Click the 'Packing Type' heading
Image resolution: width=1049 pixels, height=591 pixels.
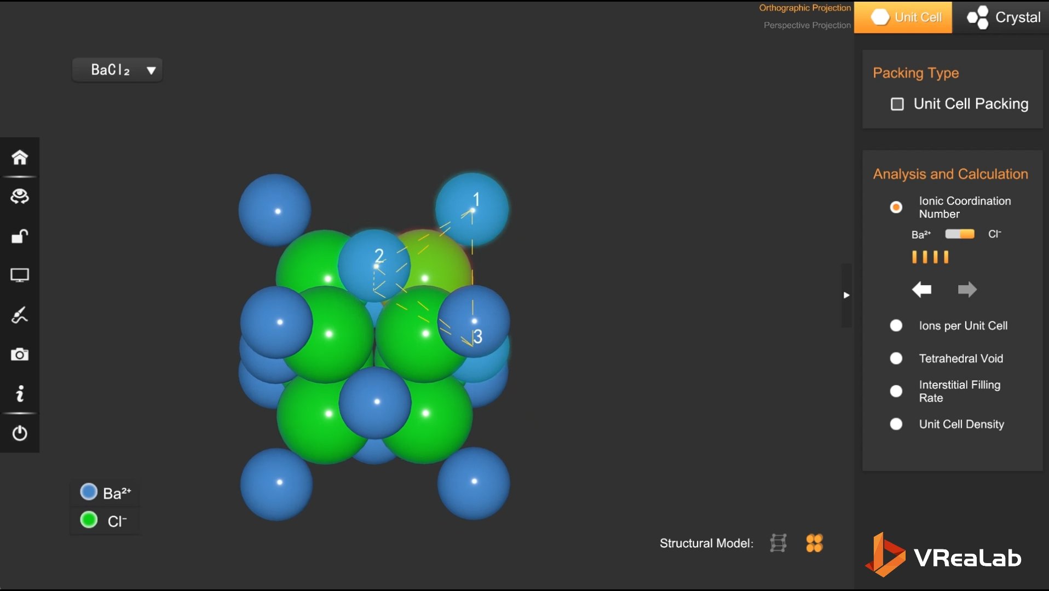click(x=915, y=73)
